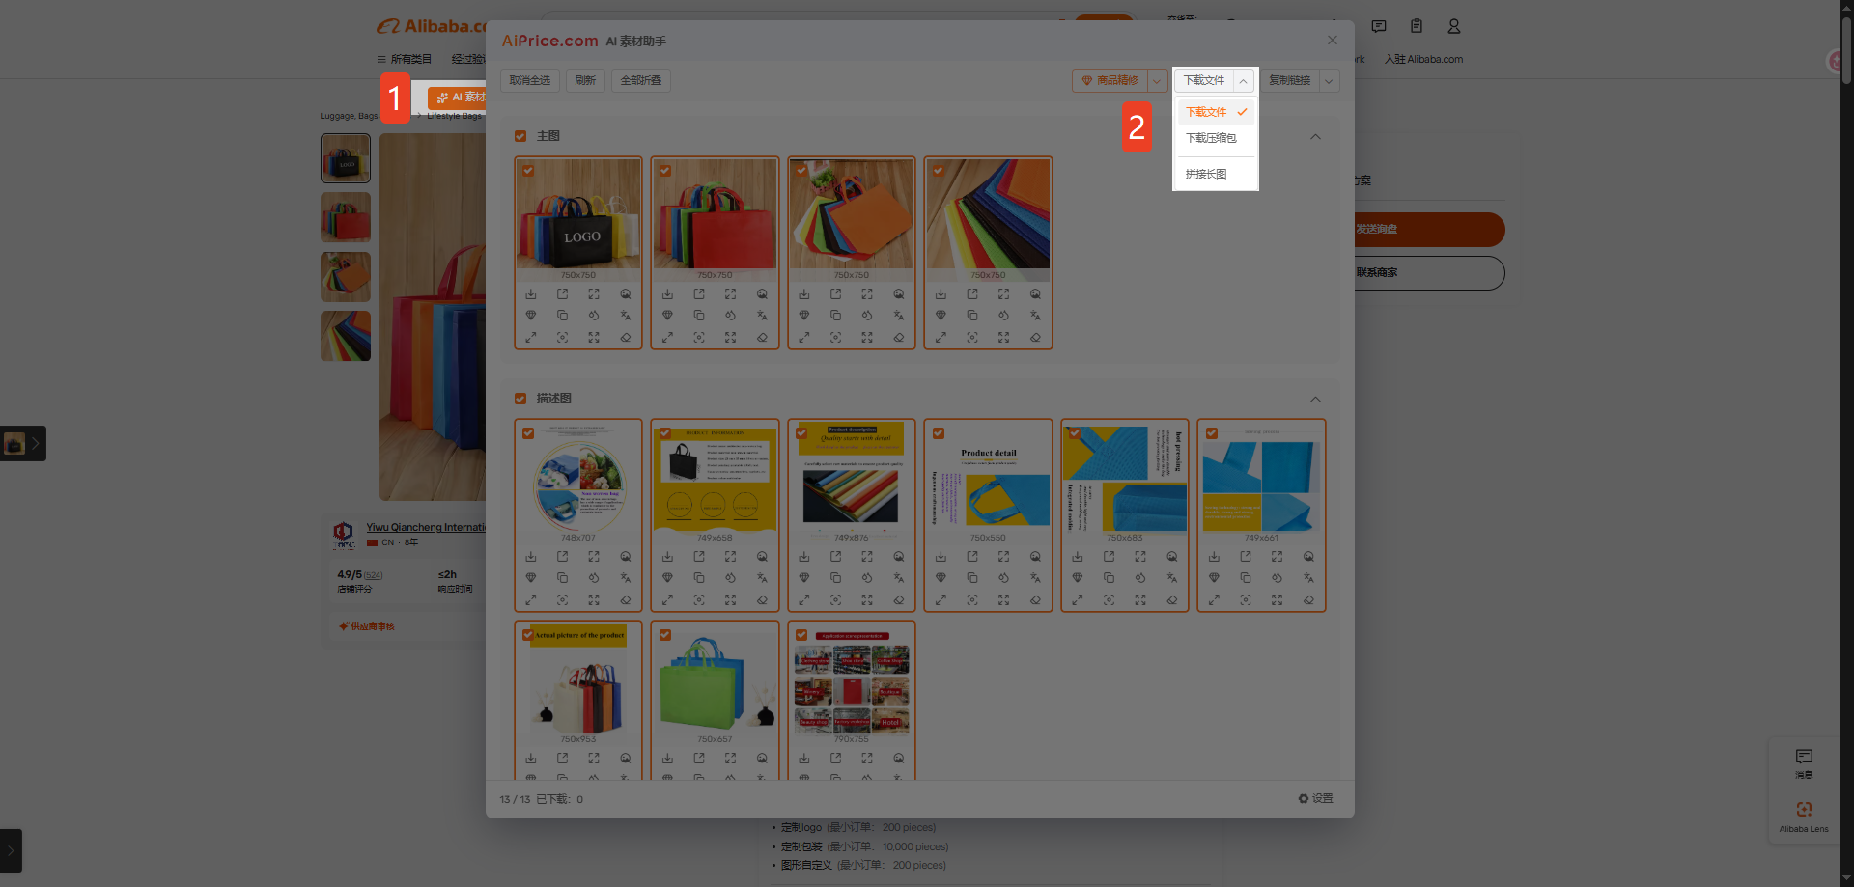Deselect the green bag 750x657 image checkbox
Image resolution: width=1854 pixels, height=887 pixels.
(665, 635)
